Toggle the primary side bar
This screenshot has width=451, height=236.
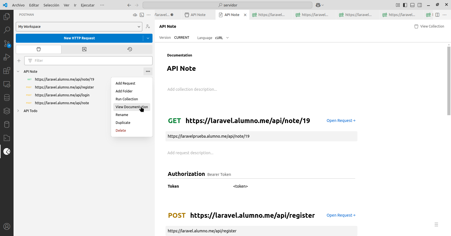click(405, 5)
